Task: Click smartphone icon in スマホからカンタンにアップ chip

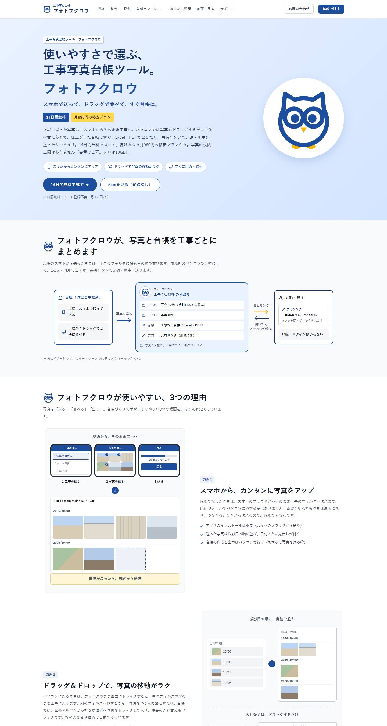Action: click(49, 166)
